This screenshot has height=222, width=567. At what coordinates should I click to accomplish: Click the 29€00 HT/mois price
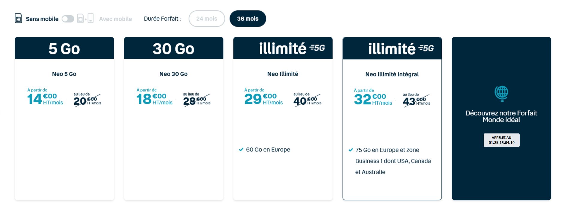(263, 99)
